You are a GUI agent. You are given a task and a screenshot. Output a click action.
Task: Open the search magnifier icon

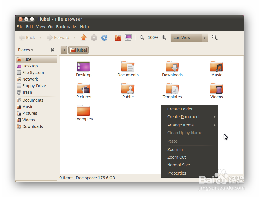click(x=215, y=38)
